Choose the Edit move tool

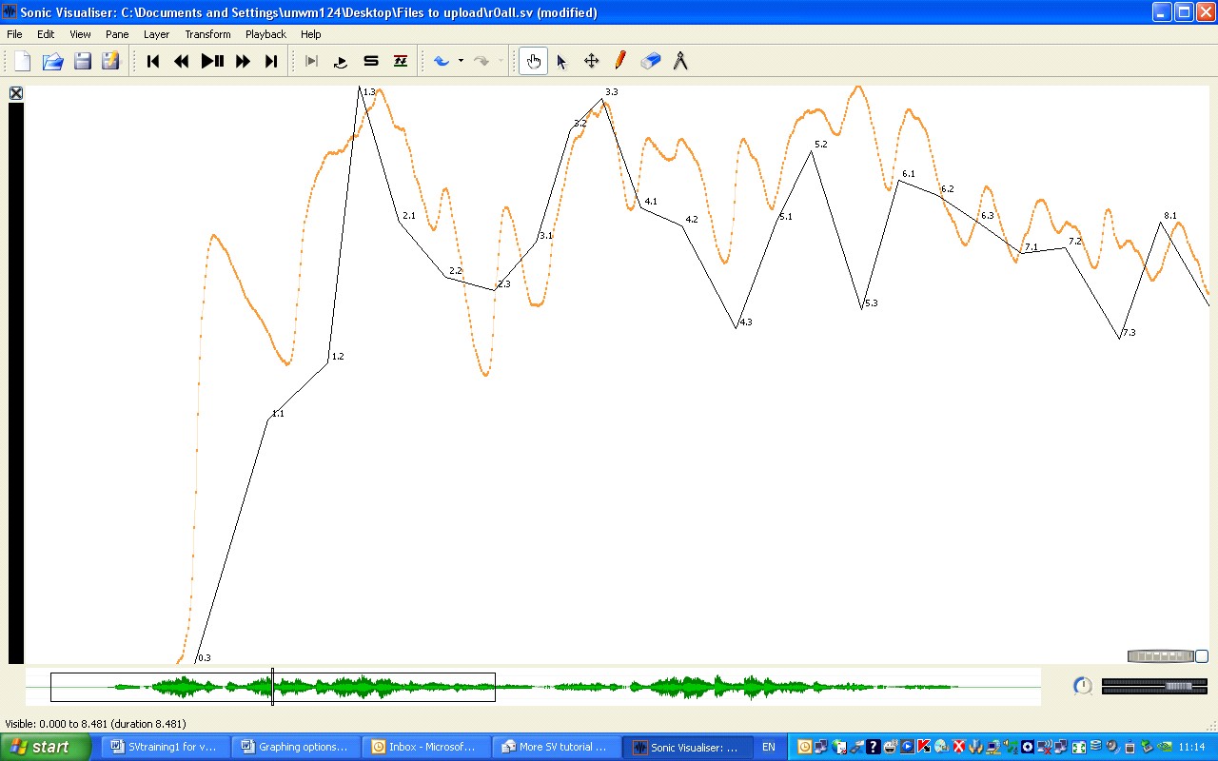pyautogui.click(x=591, y=61)
